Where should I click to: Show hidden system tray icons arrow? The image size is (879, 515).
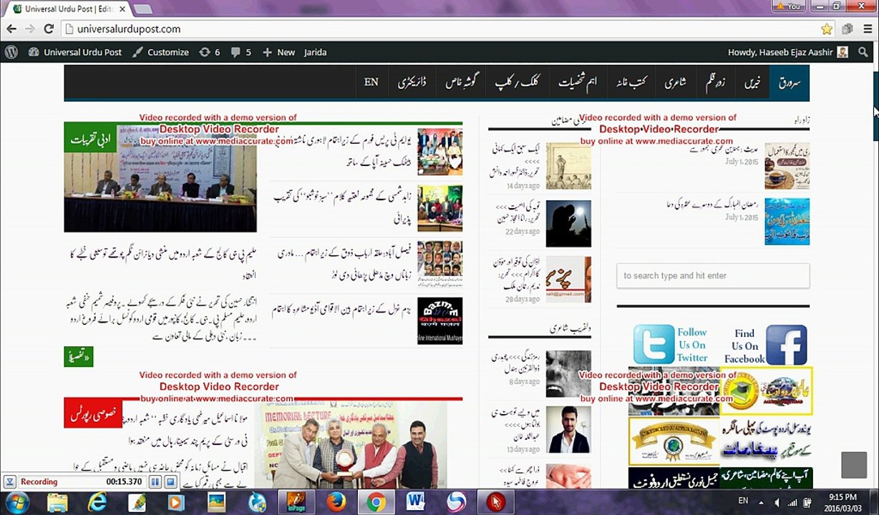point(760,501)
